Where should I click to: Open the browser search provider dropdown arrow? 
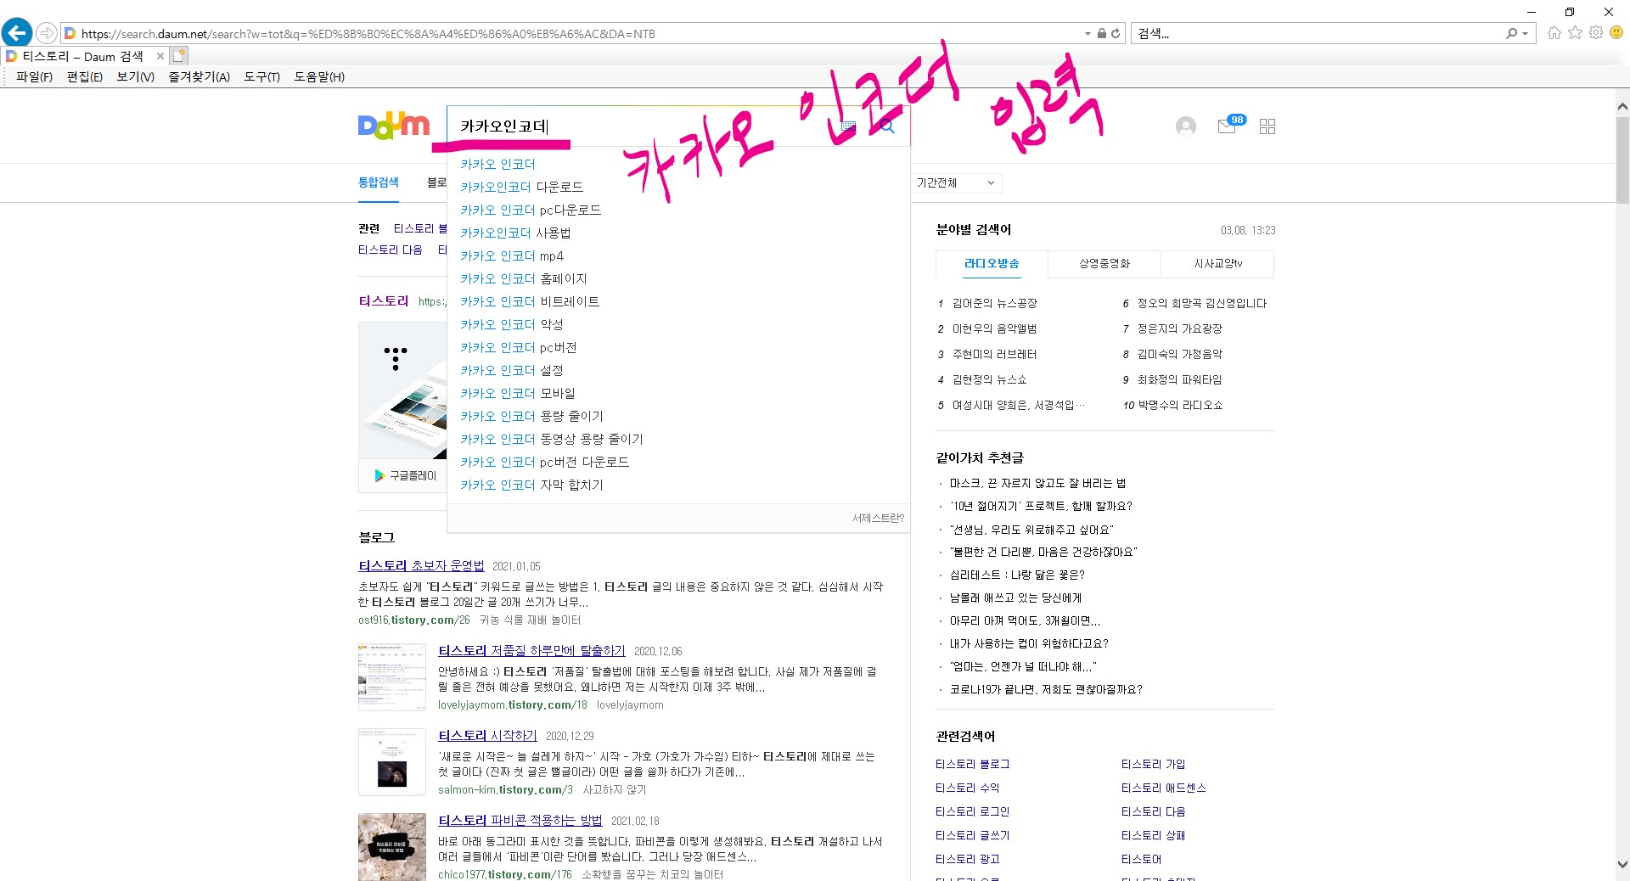[x=1526, y=34]
